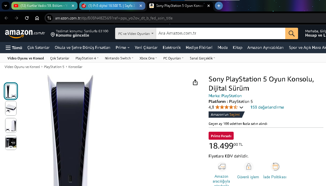Open Video Oyunu ve Konsol subnav link

click(x=26, y=58)
